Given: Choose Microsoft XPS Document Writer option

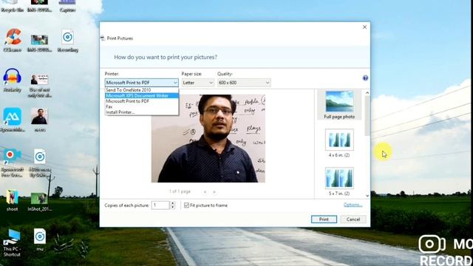Looking at the screenshot, I should 141,95.
